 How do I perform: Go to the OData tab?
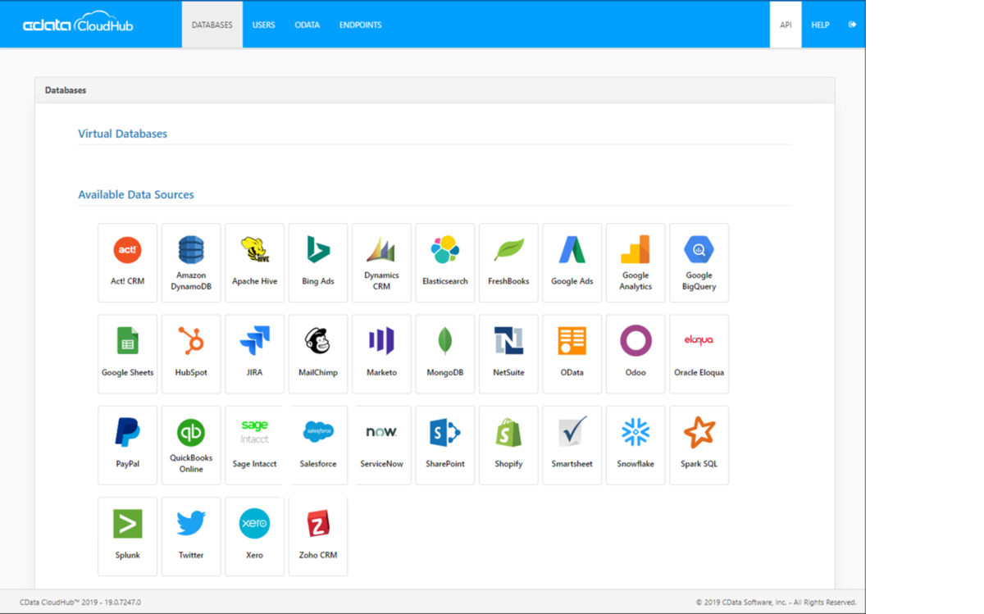tap(307, 25)
